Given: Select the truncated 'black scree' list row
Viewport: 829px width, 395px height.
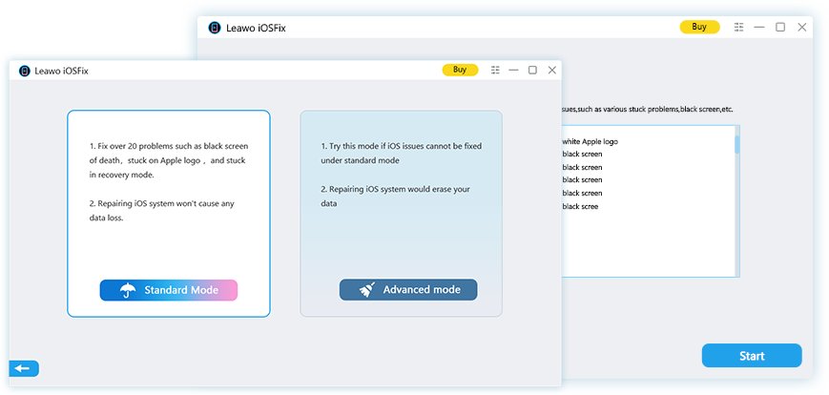Looking at the screenshot, I should [x=580, y=207].
